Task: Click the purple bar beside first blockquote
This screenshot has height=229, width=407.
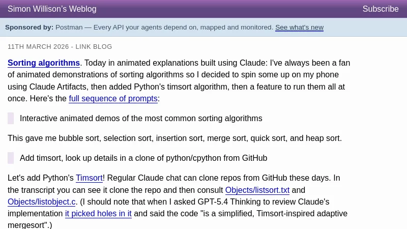Action: [11, 119]
